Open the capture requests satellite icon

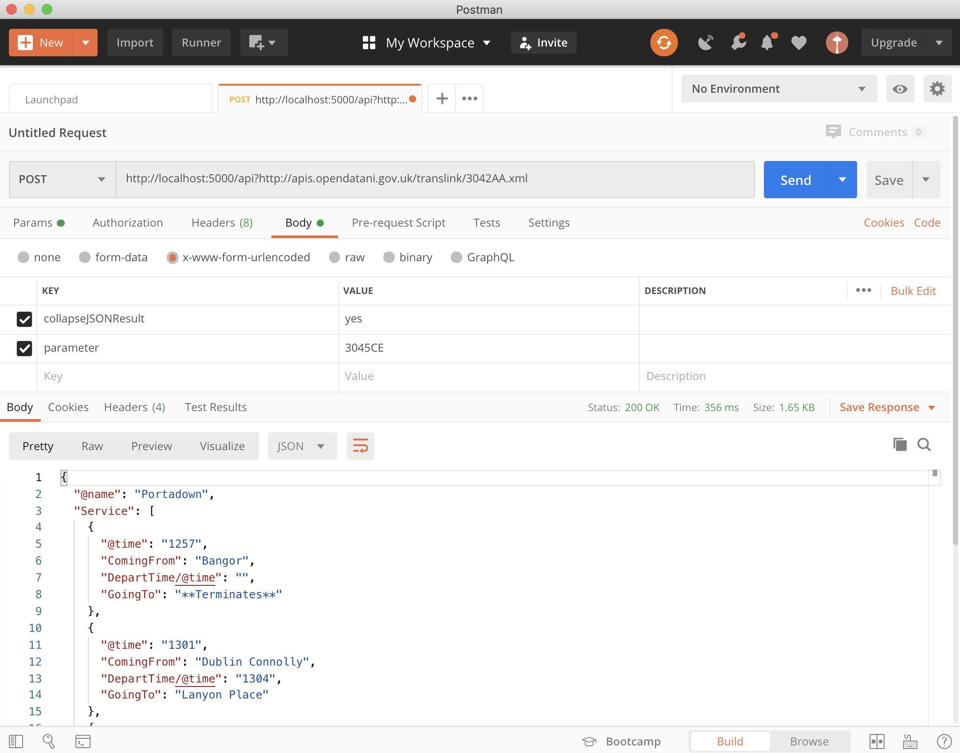click(x=705, y=43)
